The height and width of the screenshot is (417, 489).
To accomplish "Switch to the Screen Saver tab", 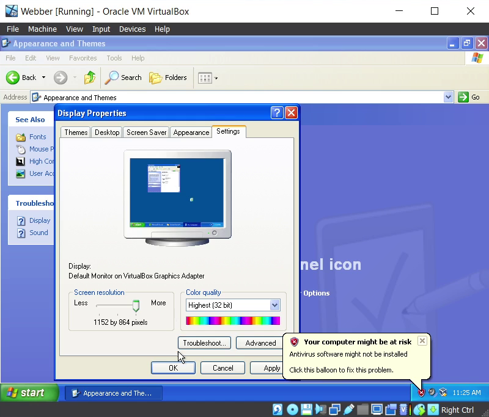I will (x=146, y=132).
